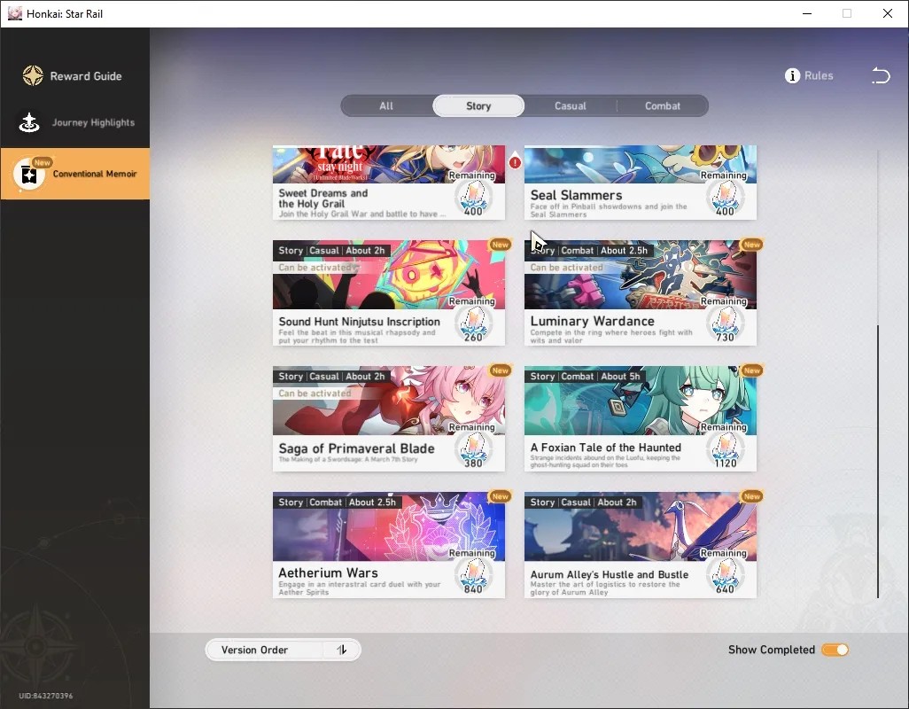Screen dimensions: 909x709
Task: Click the Version Order sort arrows icon
Action: pos(342,650)
